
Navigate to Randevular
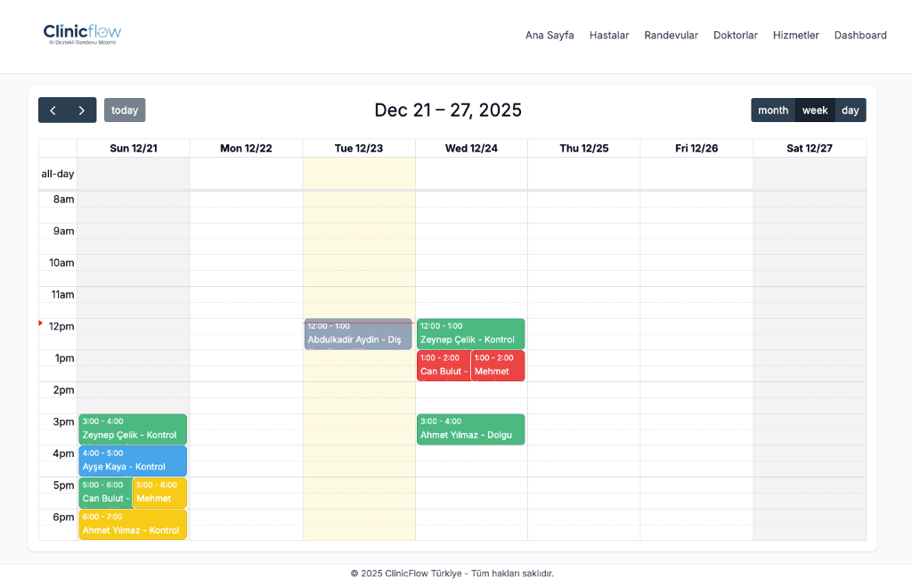point(671,35)
